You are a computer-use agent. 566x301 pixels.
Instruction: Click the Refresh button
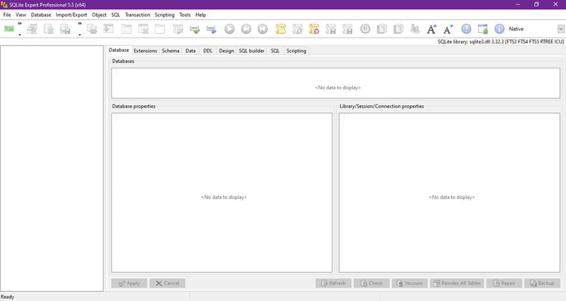[334, 283]
